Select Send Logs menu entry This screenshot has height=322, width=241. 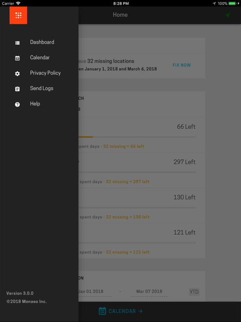click(39, 88)
